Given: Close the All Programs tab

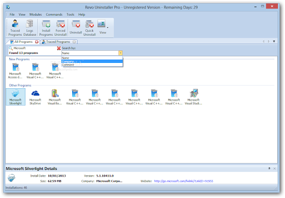Looking at the screenshot, I should (37, 41).
